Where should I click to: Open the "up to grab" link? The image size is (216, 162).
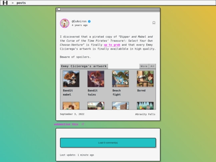click(112, 45)
